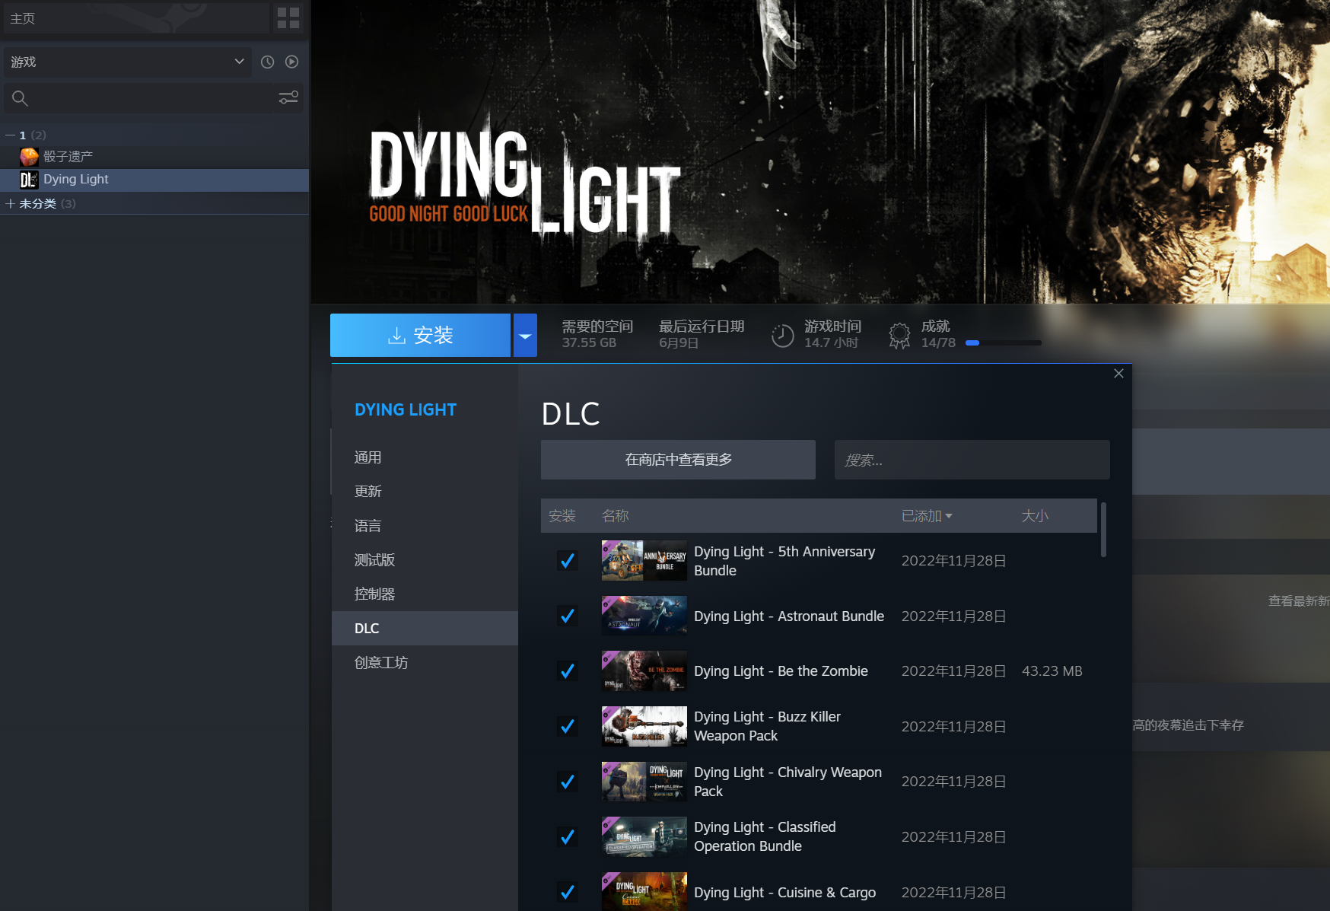The height and width of the screenshot is (911, 1330).
Task: Click the achievements badge icon
Action: pyautogui.click(x=899, y=336)
